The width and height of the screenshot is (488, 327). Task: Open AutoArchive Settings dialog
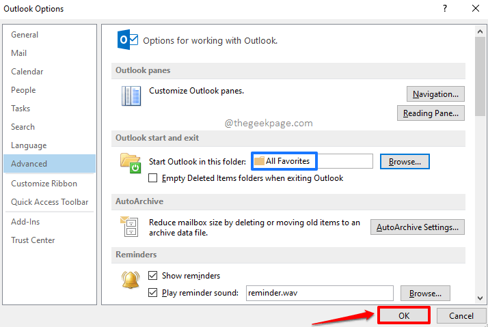click(x=417, y=227)
